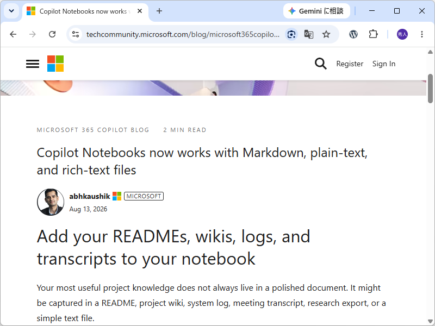Reload the current page
Viewport: 435px width, 326px height.
(52, 34)
